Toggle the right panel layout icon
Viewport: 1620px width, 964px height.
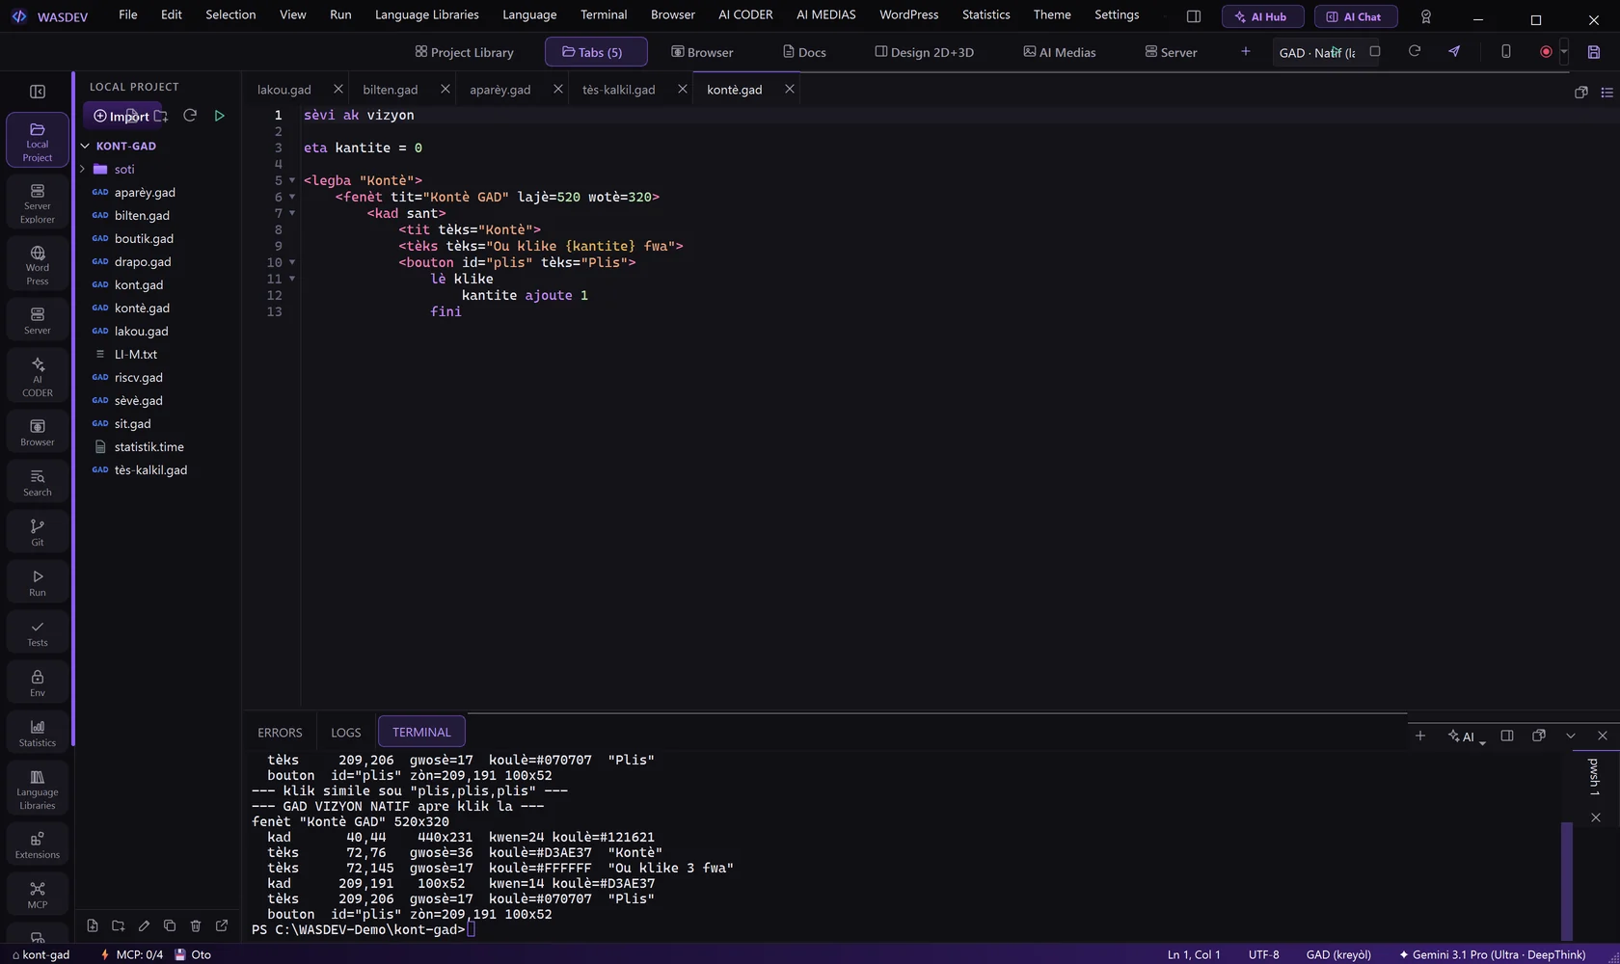tap(1194, 16)
